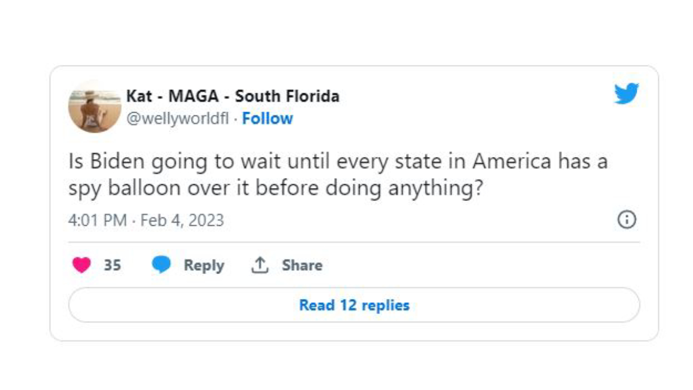
Task: Open the Twitter info circle icon
Action: coord(626,220)
